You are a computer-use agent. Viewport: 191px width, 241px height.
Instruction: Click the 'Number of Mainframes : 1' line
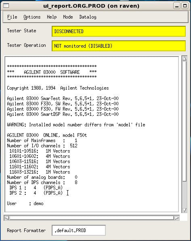point(42,140)
